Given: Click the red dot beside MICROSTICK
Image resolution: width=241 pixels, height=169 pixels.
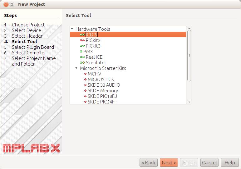Looking at the screenshot, I should coord(86,80).
